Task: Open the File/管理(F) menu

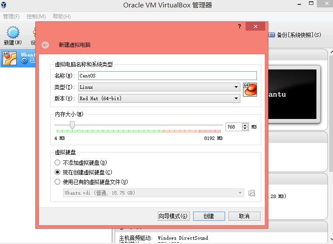Action: (x=11, y=16)
